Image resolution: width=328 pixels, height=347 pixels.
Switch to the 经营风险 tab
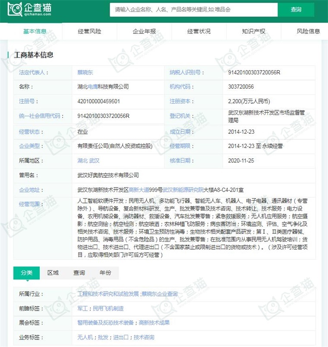click(89, 32)
